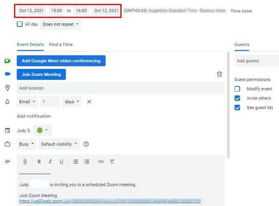This screenshot has width=279, height=206.
Task: Toggle italic formatting
Action: pos(50,162)
